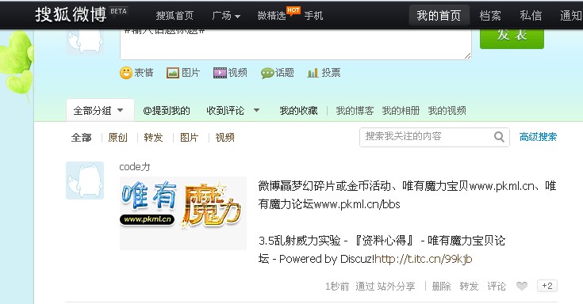Attach an image with 图片
The image size is (583, 304).
[183, 73]
